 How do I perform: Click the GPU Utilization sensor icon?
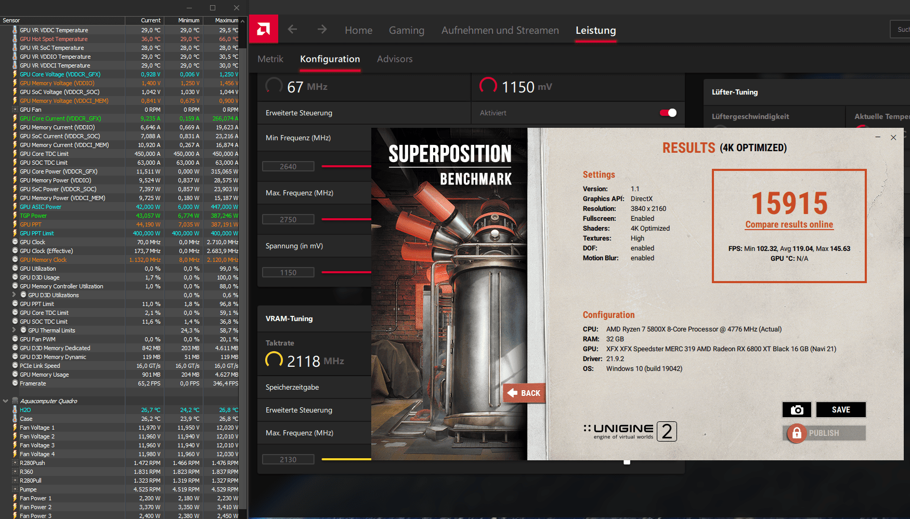[15, 269]
